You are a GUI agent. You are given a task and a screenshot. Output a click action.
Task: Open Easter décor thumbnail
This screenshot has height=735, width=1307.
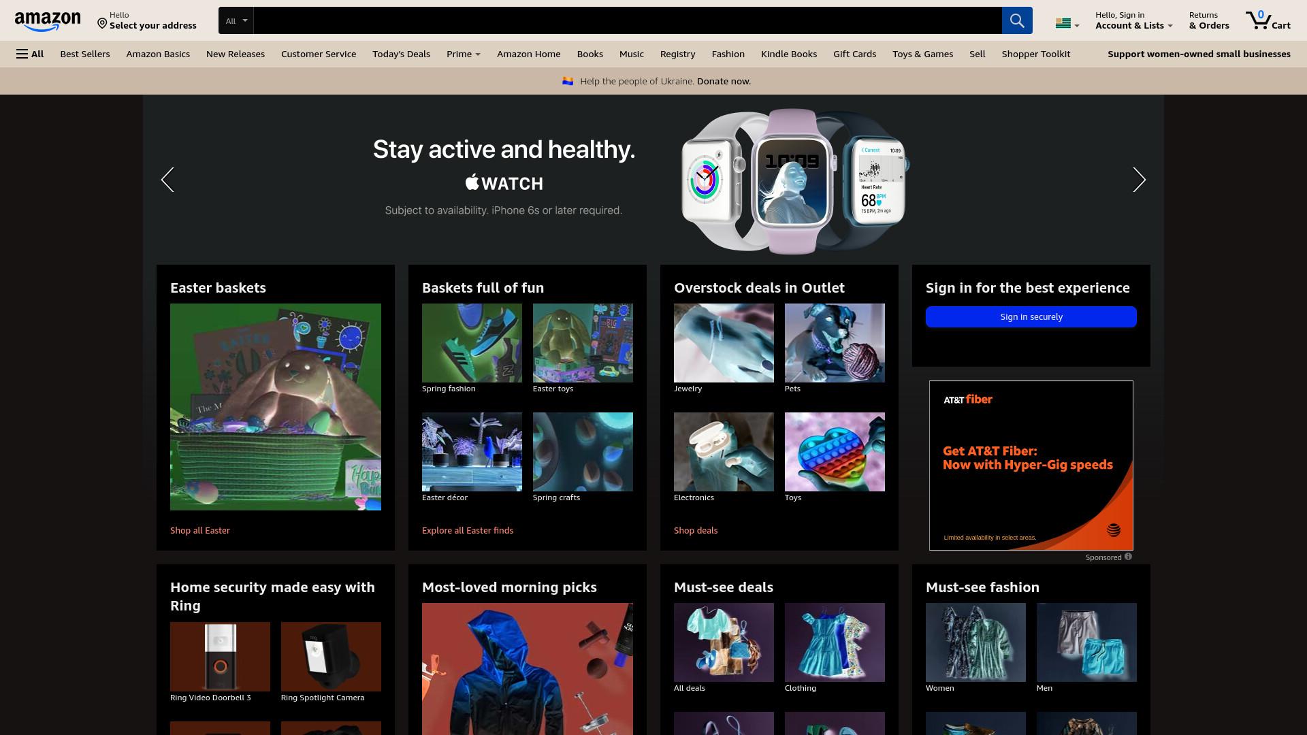tap(472, 452)
